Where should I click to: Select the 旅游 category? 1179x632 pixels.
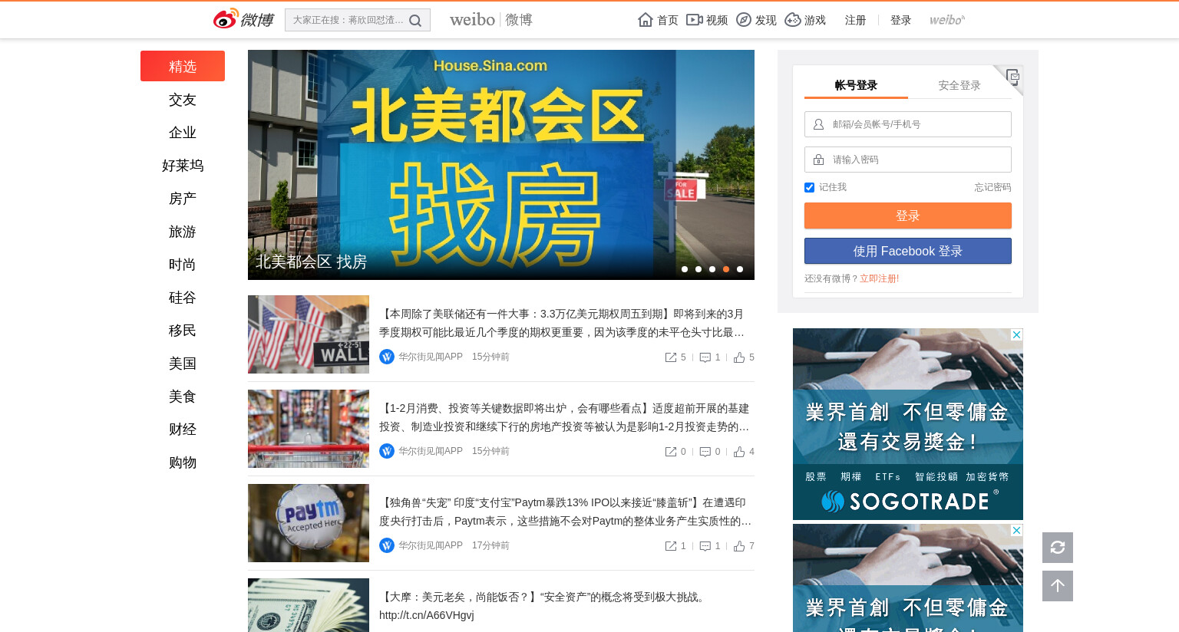tap(183, 232)
